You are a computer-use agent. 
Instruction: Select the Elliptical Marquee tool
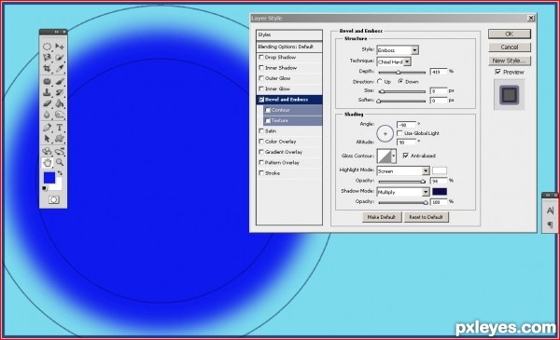47,47
